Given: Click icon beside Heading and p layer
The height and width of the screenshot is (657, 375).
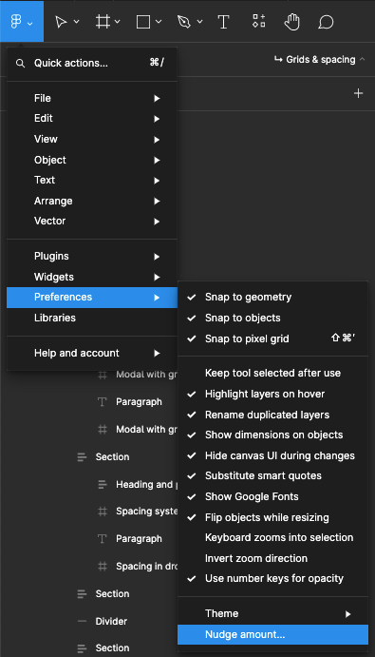Looking at the screenshot, I should pyautogui.click(x=103, y=484).
